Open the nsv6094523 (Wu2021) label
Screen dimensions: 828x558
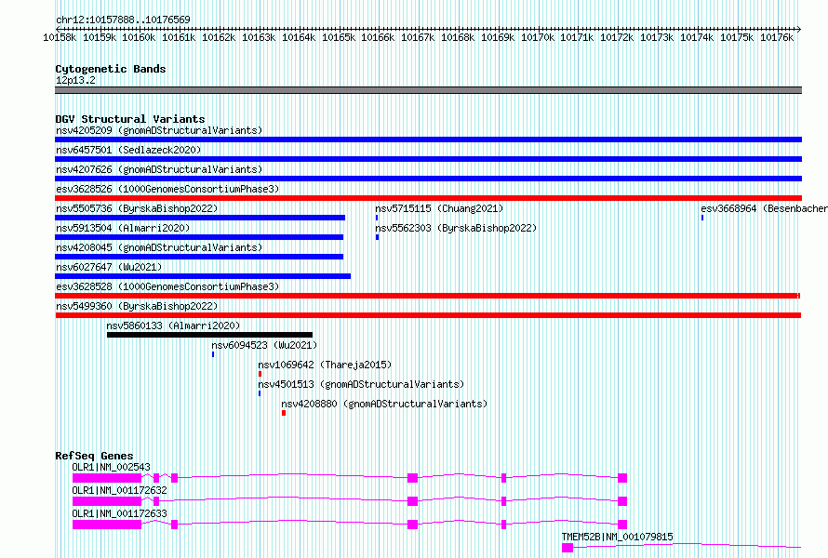click(264, 345)
